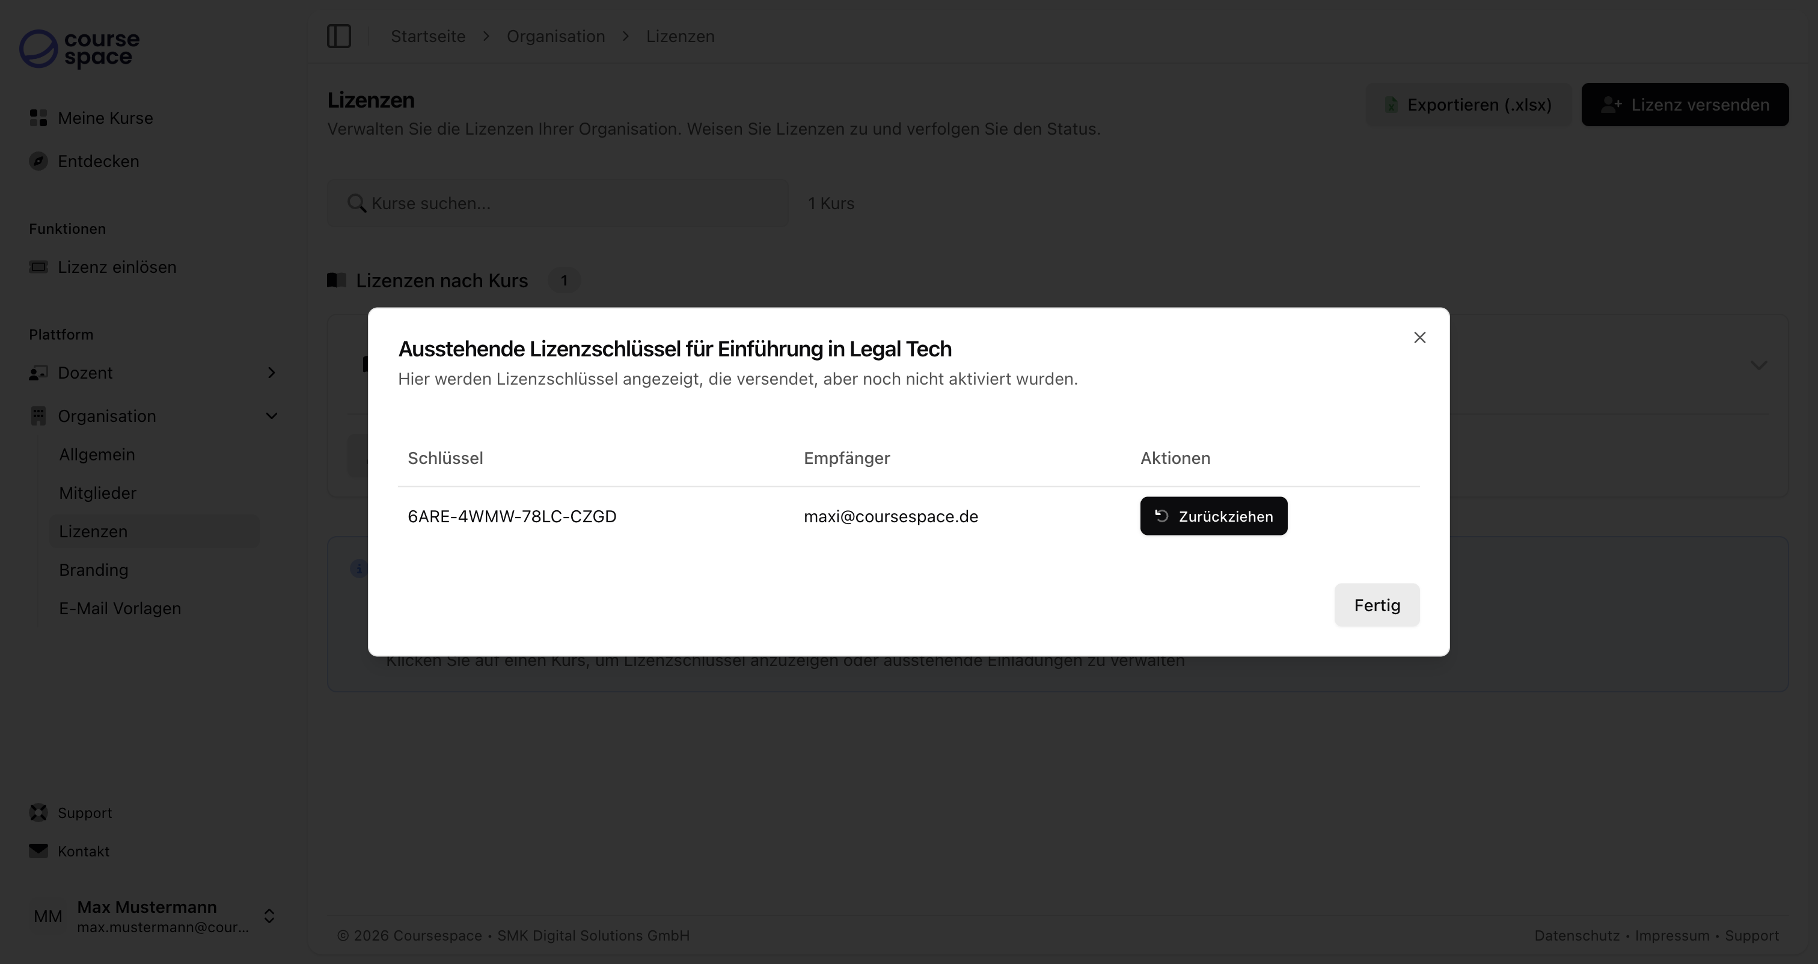Expand the course row chevron
1818x964 pixels.
pyautogui.click(x=1758, y=365)
